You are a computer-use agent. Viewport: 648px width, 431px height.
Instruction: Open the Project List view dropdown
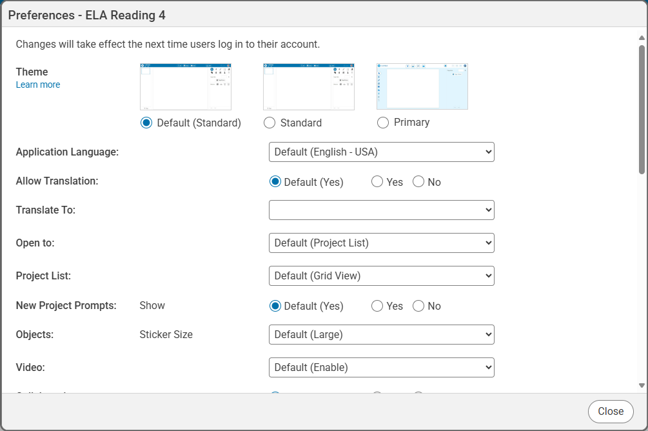[381, 276]
